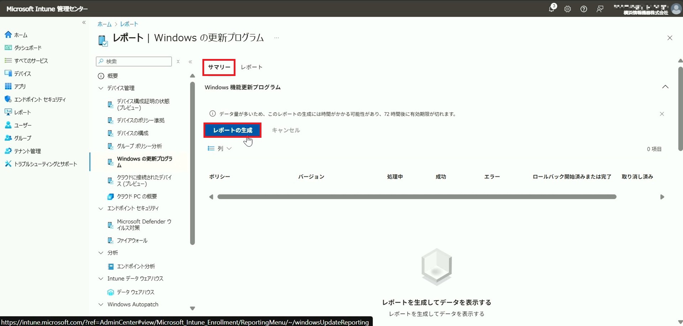Click the table horizontal scrollbar thumb

(x=417, y=197)
